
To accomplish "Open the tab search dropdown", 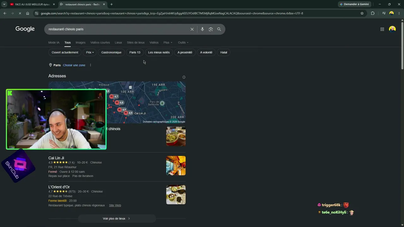I will pyautogui.click(x=4, y=4).
